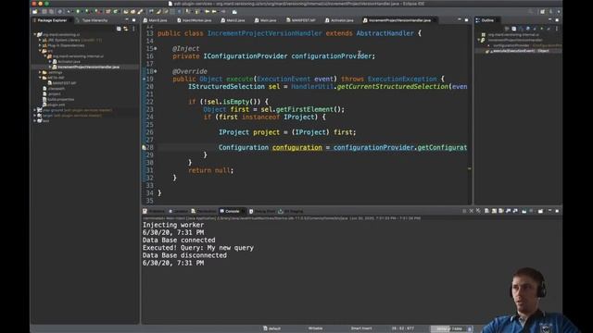Click the overview ruler warning mark
The image size is (593, 333).
click(470, 168)
